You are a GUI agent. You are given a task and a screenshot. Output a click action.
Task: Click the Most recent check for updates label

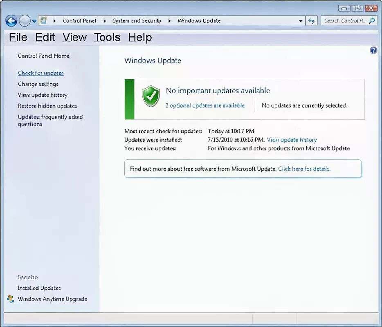[x=163, y=131]
